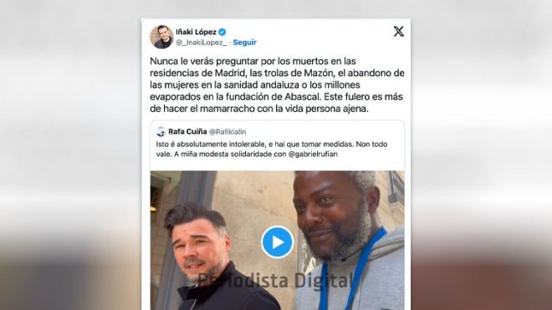Click the Seguir follow link
This screenshot has height=310, width=552.
(245, 43)
